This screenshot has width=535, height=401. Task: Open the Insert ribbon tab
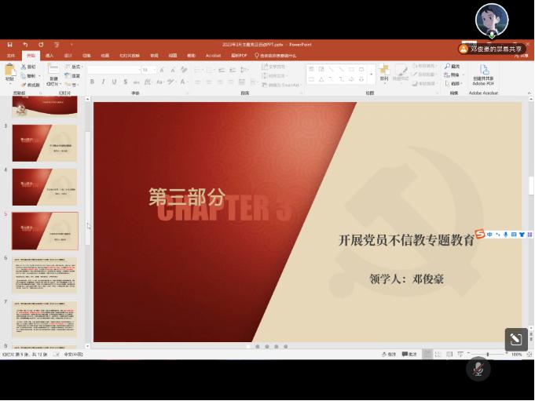pyautogui.click(x=49, y=56)
